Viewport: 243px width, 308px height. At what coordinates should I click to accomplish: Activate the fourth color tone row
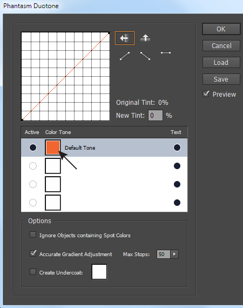[33, 203]
